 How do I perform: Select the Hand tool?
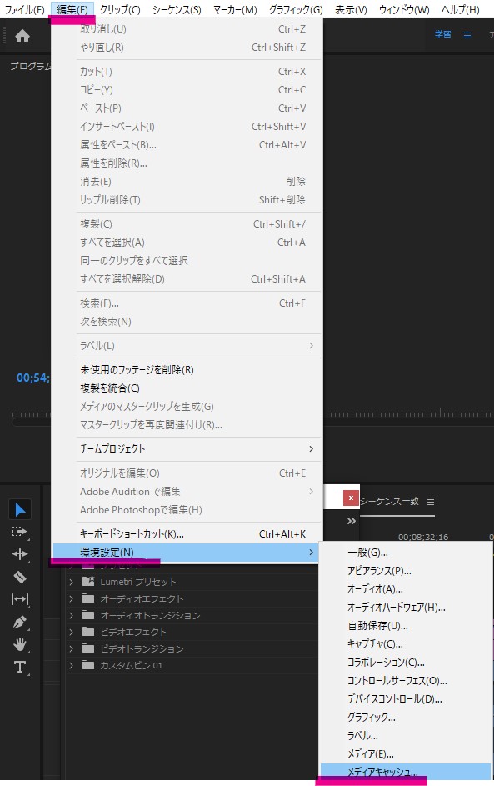[20, 644]
